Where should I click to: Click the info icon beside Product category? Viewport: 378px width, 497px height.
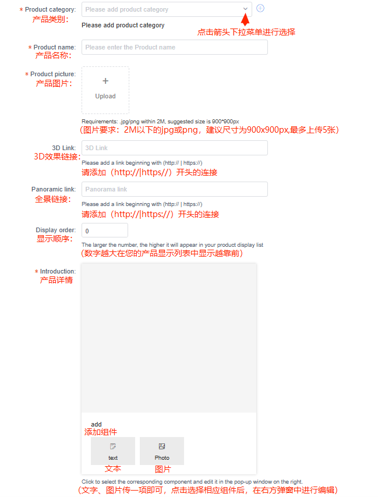pos(260,8)
